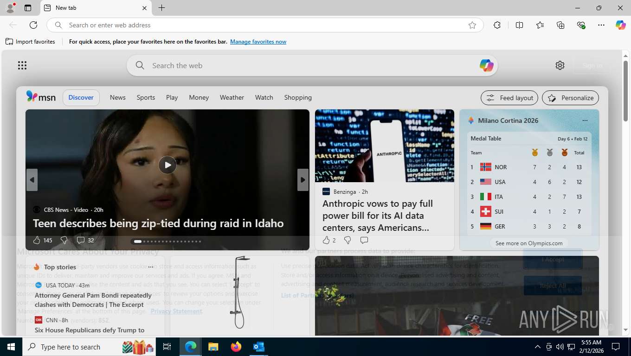
Task: Open page settings gear icon
Action: click(x=560, y=65)
